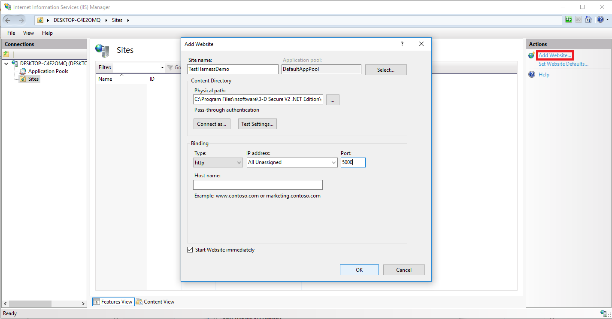Click the Site name field with TestHarnessDemo
Viewport: 612px width, 319px height.
click(x=233, y=69)
